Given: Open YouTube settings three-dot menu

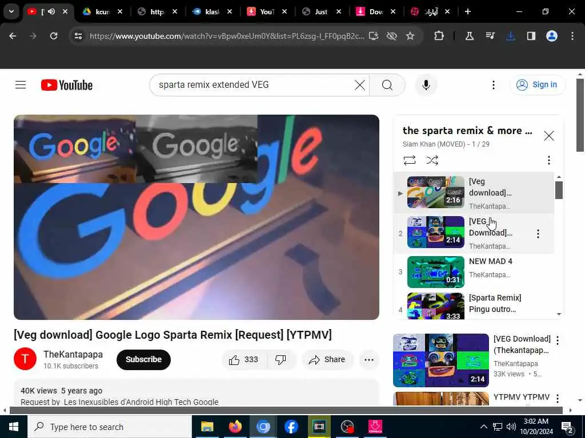Looking at the screenshot, I should point(493,85).
